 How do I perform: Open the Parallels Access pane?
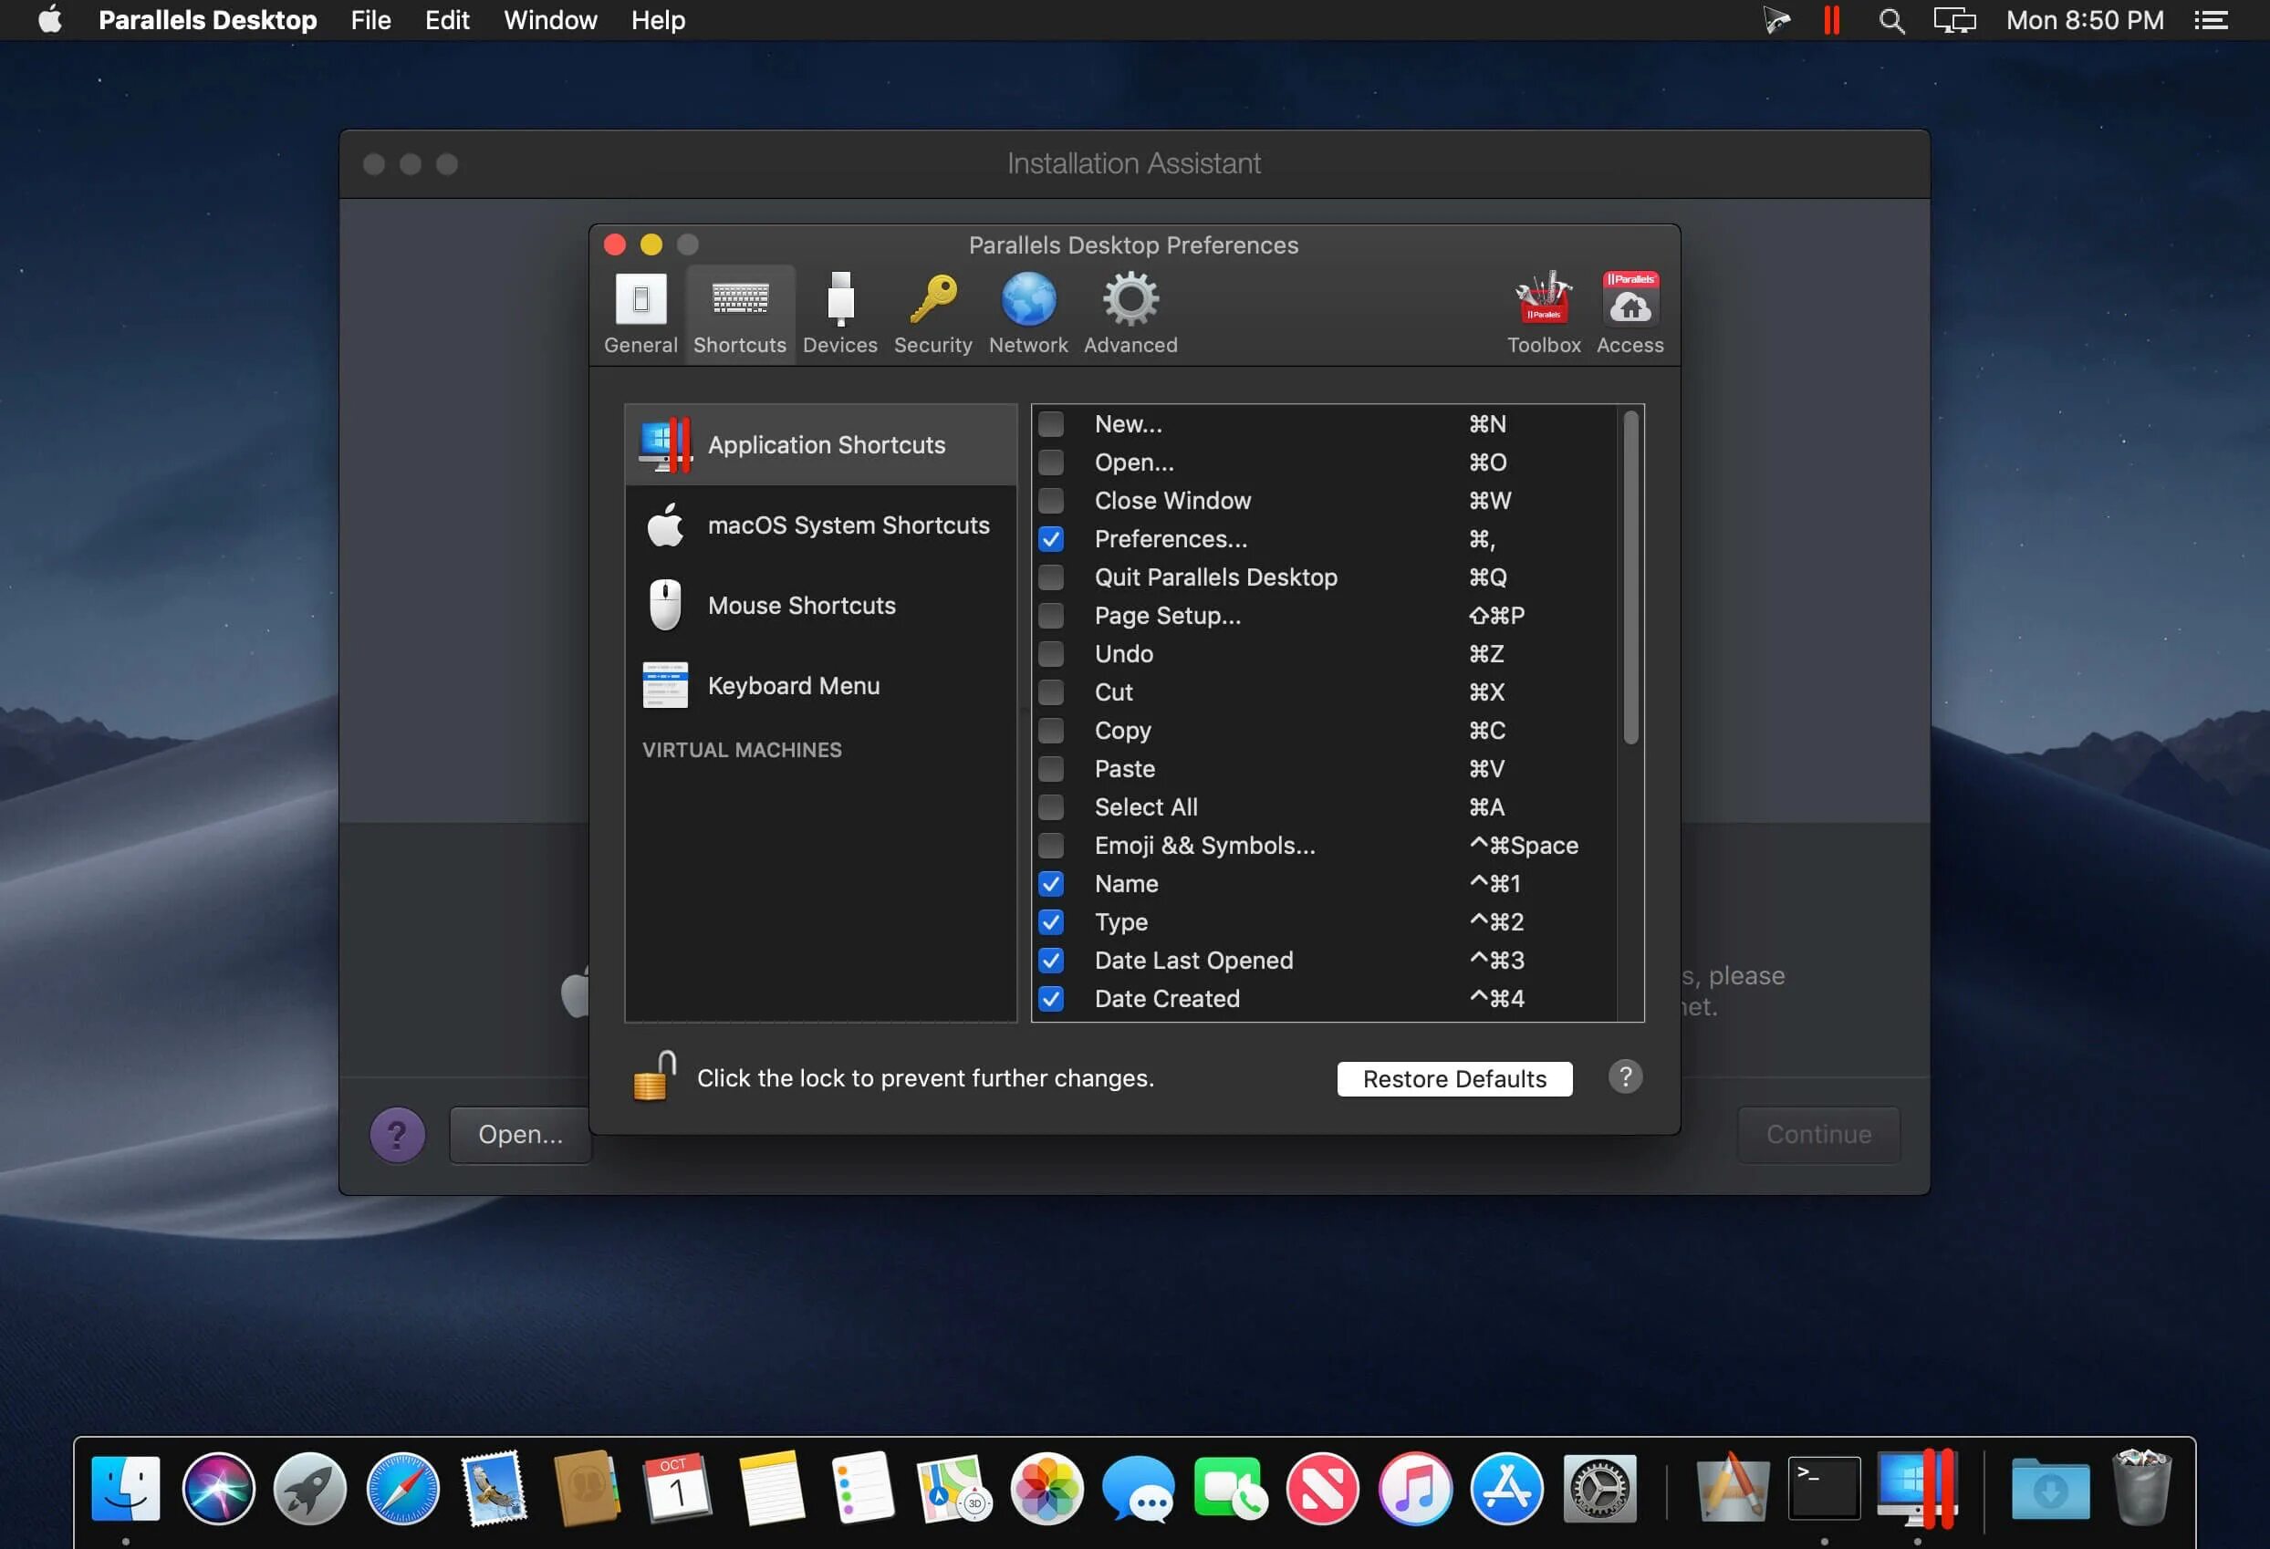click(1630, 314)
